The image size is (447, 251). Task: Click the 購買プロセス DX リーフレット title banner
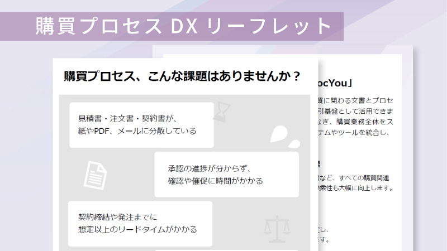coord(172,26)
